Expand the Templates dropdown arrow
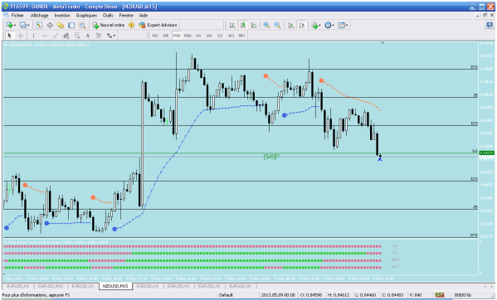Viewport: 497px width, 300px height. point(347,26)
